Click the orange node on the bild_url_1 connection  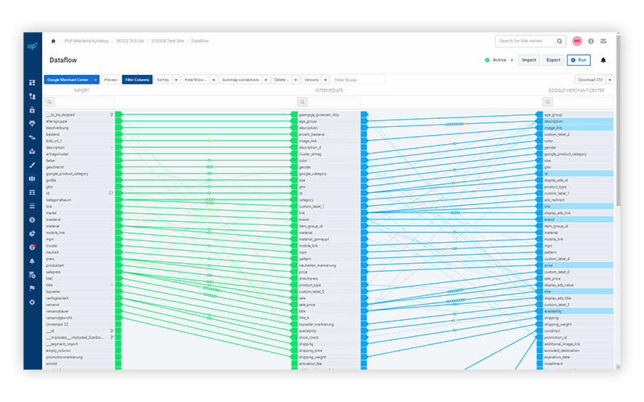click(x=209, y=141)
